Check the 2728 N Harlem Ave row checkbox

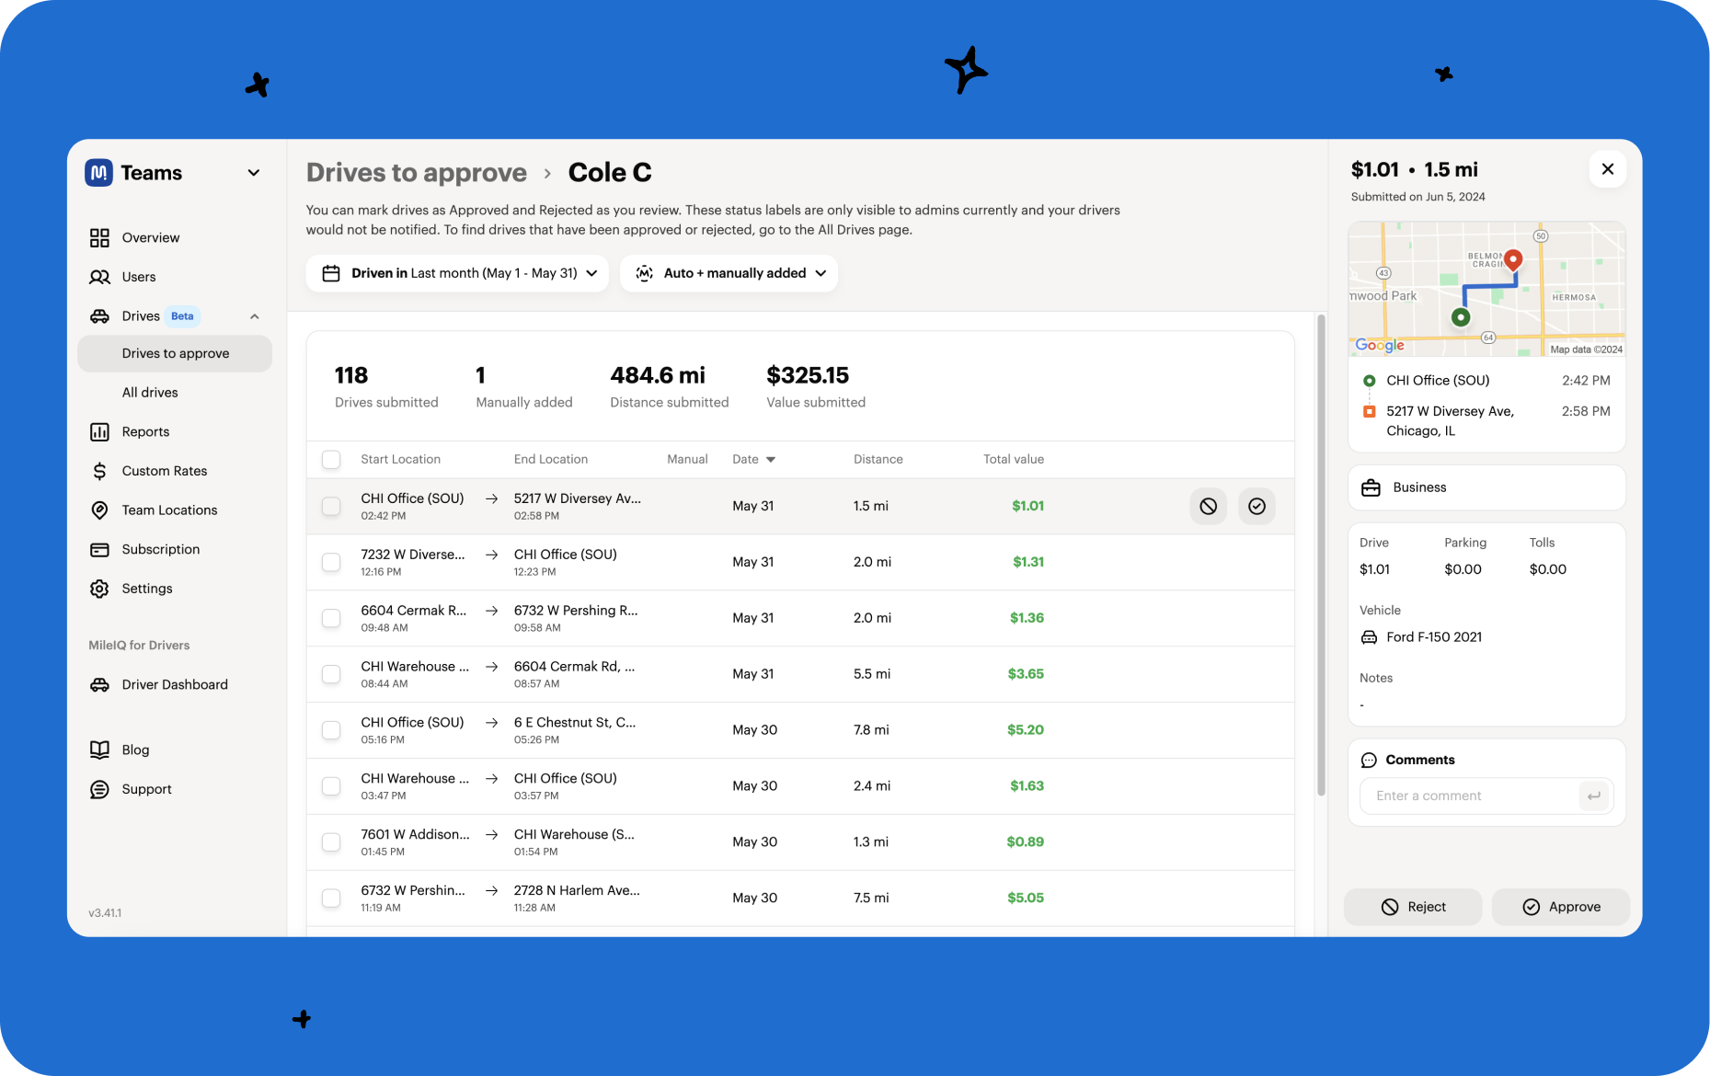(x=331, y=899)
